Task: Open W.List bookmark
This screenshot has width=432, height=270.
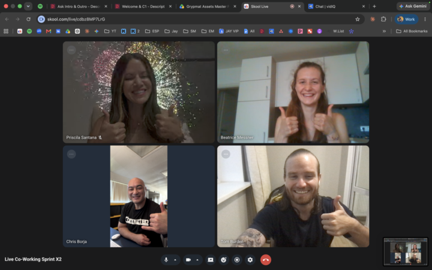Action: [335, 31]
